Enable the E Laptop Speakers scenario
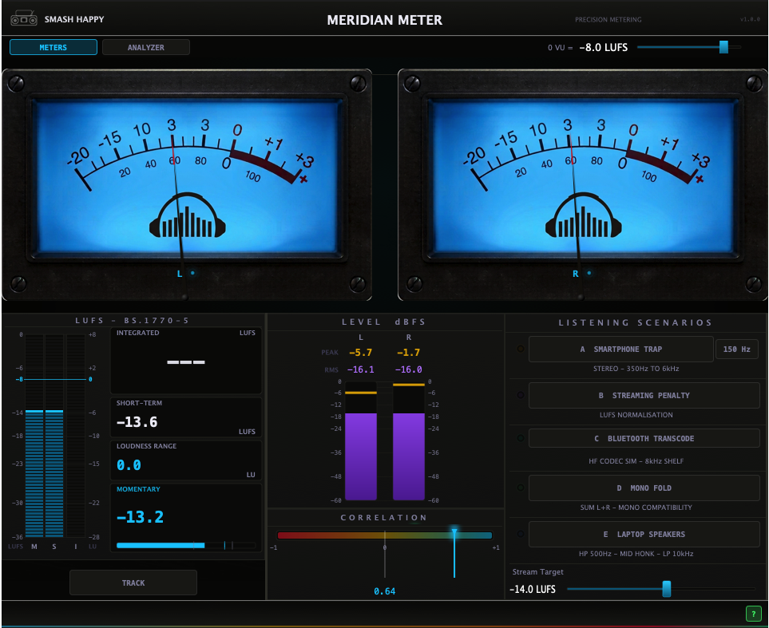The width and height of the screenshot is (769, 628). tap(644, 534)
